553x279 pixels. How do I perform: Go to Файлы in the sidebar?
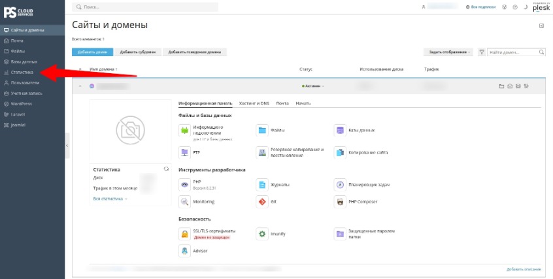(32, 52)
